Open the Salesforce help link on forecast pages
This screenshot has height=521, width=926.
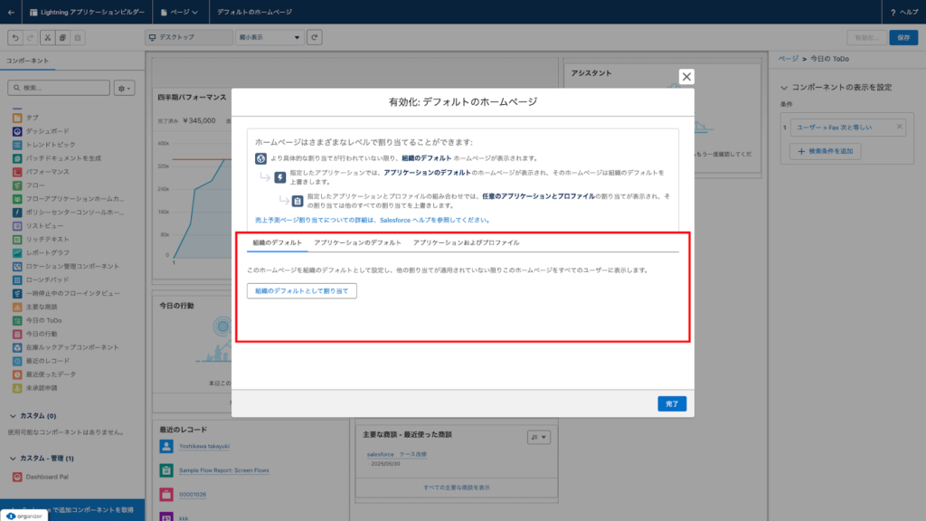[372, 220]
